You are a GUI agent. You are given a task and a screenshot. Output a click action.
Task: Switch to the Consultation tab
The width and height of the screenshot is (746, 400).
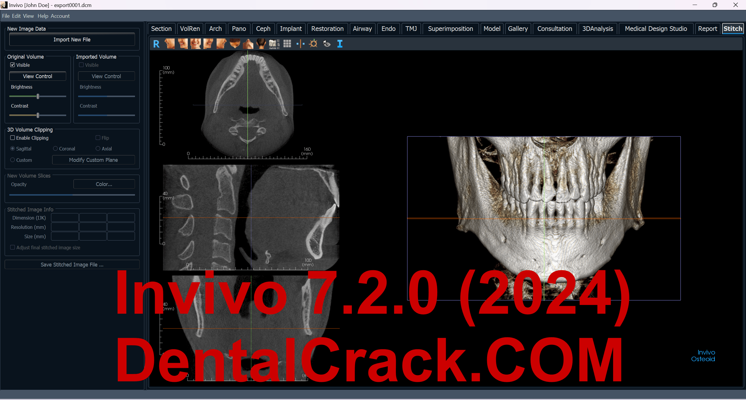point(554,29)
